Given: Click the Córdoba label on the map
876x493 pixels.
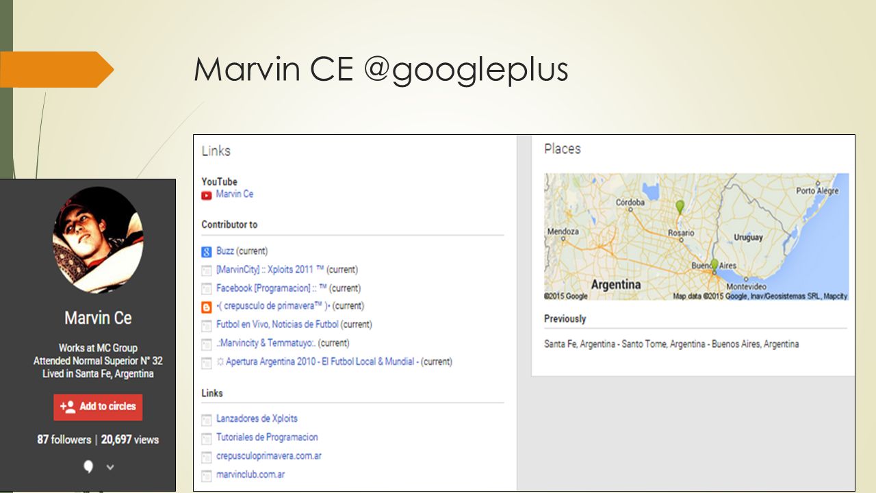Looking at the screenshot, I should point(630,203).
